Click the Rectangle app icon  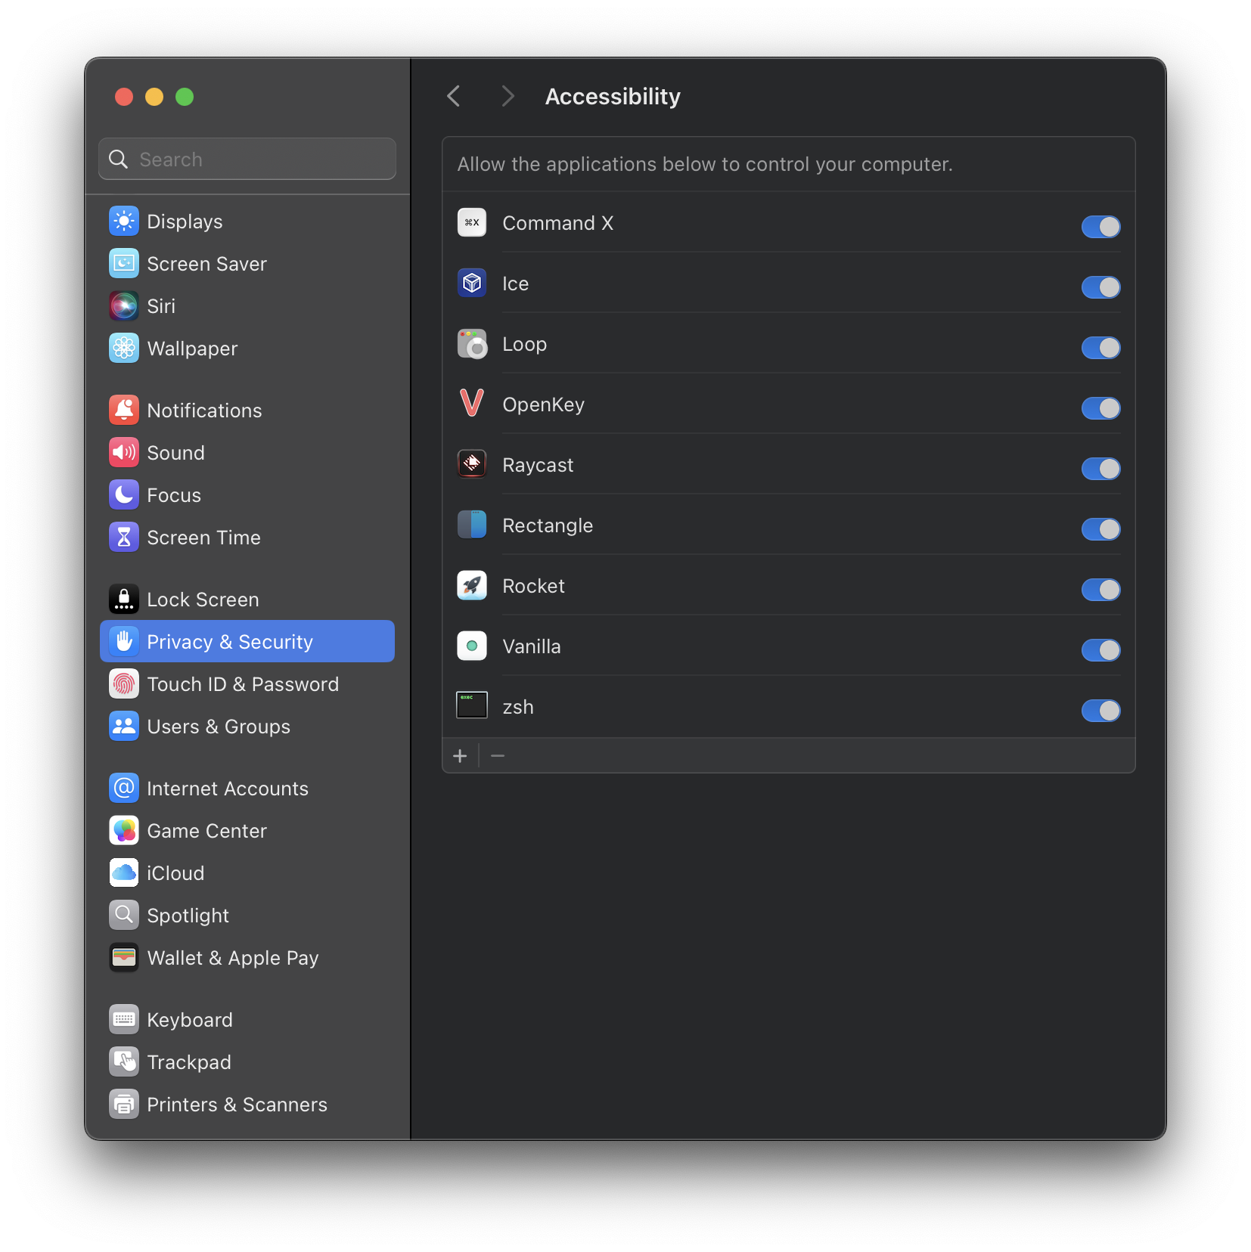tap(472, 525)
